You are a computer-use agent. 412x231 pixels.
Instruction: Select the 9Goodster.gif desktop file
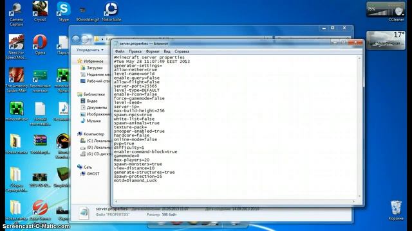[x=88, y=13]
